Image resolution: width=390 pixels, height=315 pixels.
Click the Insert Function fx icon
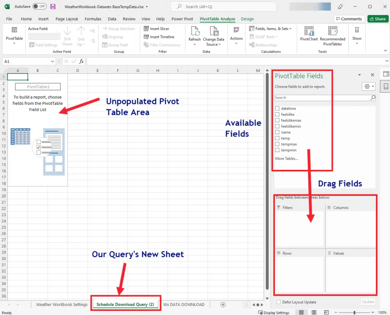82,61
